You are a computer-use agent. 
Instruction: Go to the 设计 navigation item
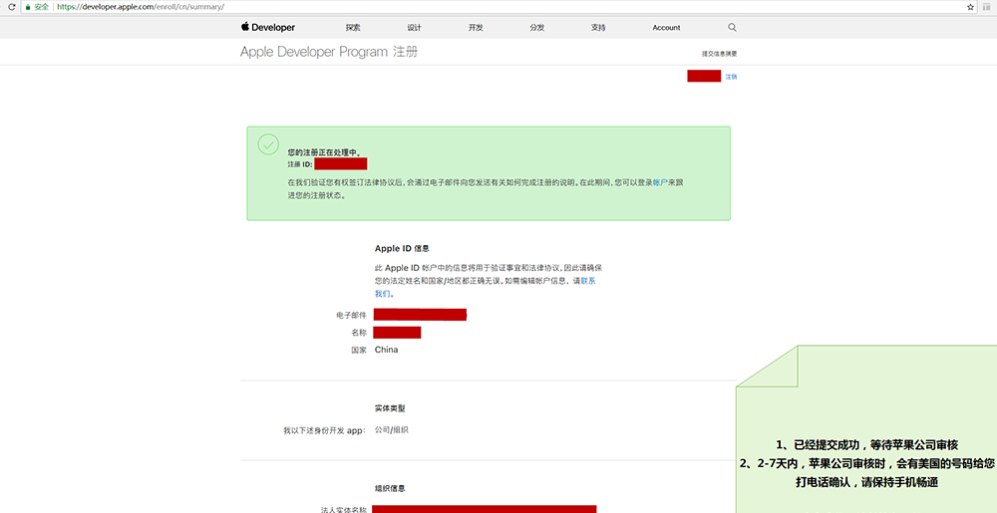pyautogui.click(x=414, y=28)
